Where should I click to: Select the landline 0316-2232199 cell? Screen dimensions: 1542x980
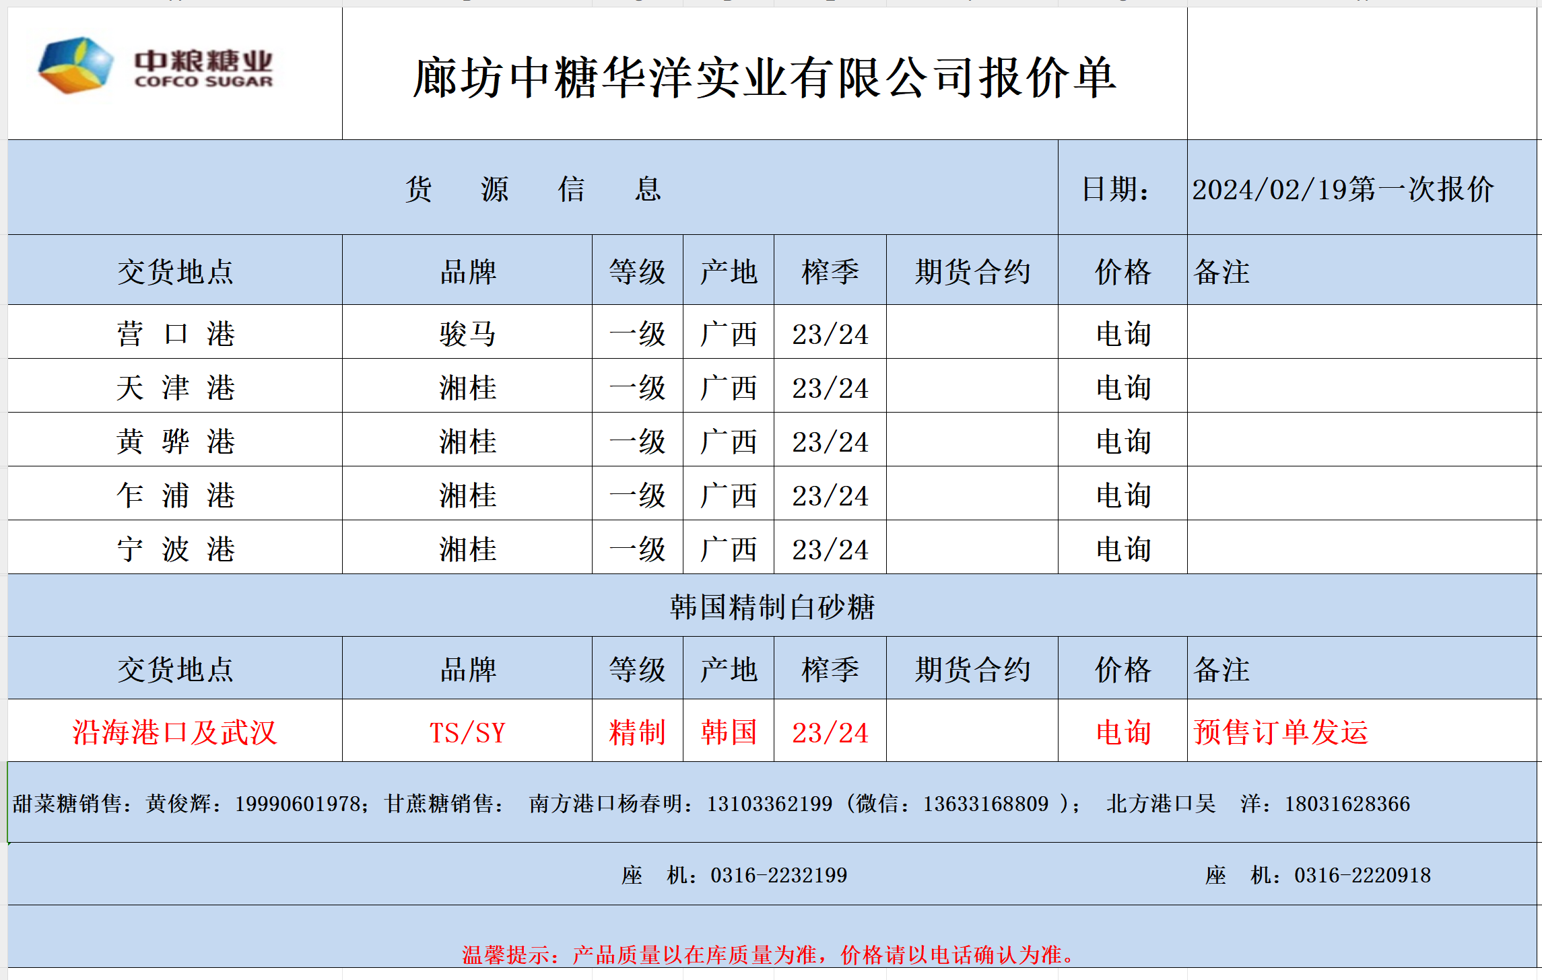pyautogui.click(x=734, y=875)
